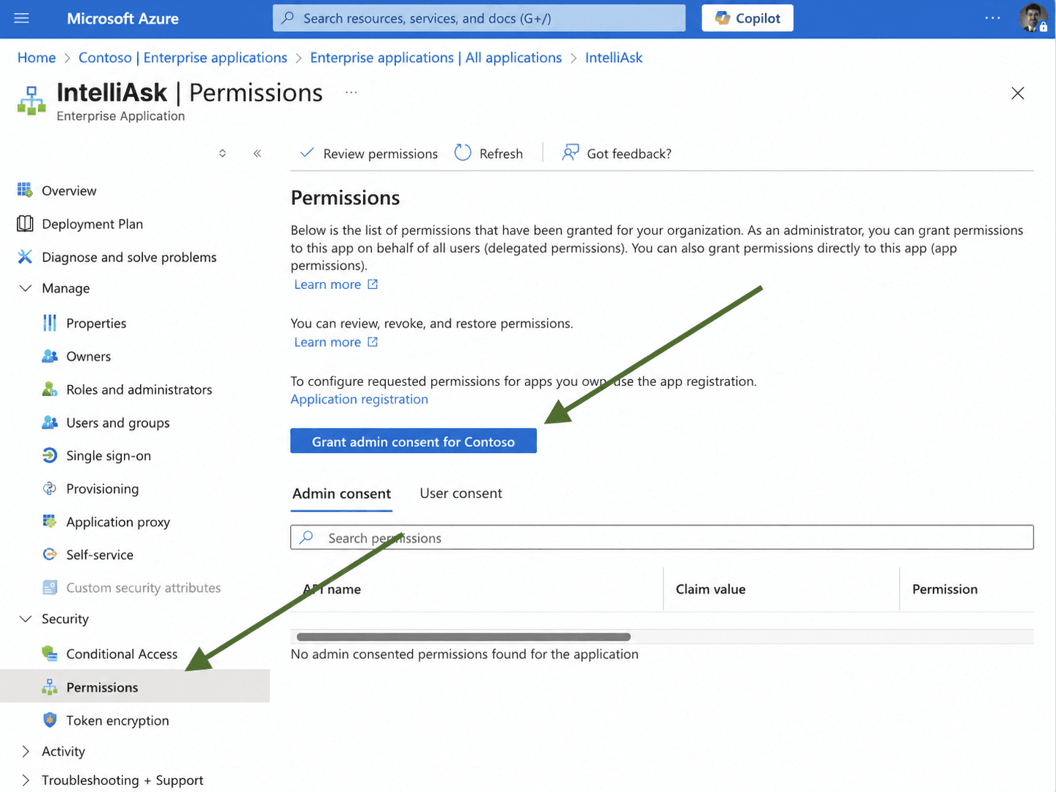Click the Diagnose and solve problems wrench icon
The height and width of the screenshot is (792, 1056).
[25, 257]
